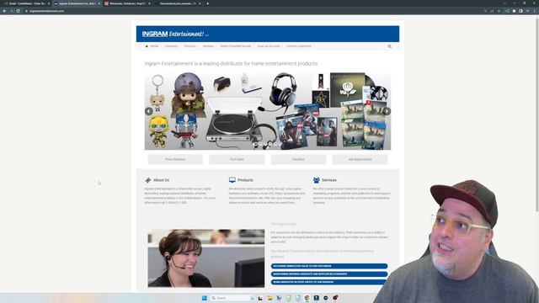
Task: Click the Press Releases button
Action: [175, 159]
